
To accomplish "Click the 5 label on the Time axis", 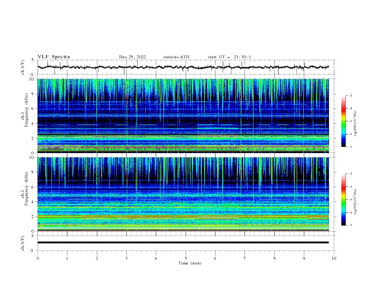I will click(186, 258).
